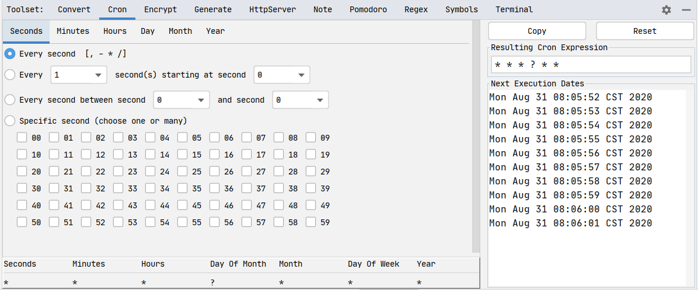
Task: Check the 45 second checkbox
Action: (x=182, y=205)
